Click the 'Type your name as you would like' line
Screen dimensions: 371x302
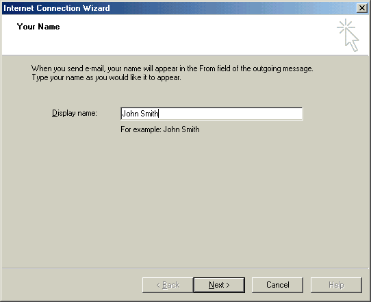pos(107,77)
